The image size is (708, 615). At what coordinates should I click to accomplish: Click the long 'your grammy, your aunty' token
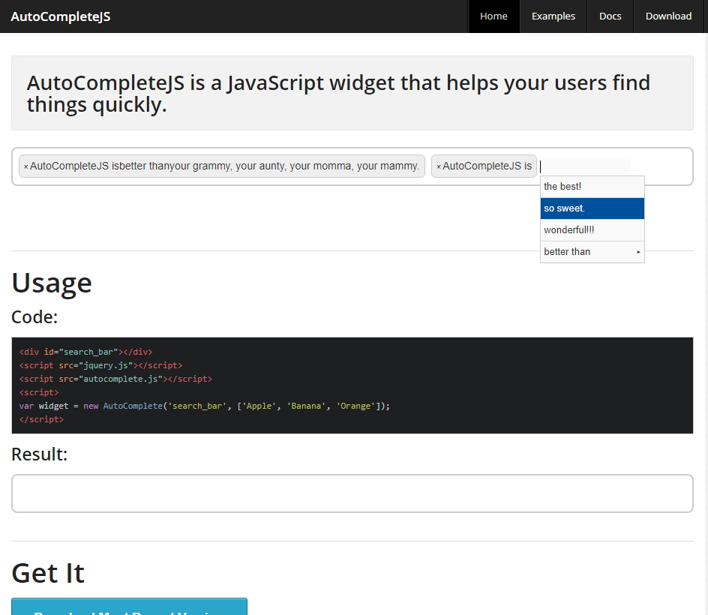222,166
